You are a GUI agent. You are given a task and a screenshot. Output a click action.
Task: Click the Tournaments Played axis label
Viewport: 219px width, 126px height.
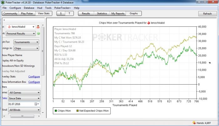coord(125,105)
